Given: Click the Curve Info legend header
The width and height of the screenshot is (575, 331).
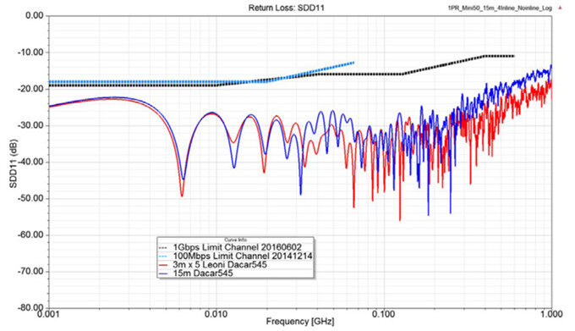Looking at the screenshot, I should (235, 240).
